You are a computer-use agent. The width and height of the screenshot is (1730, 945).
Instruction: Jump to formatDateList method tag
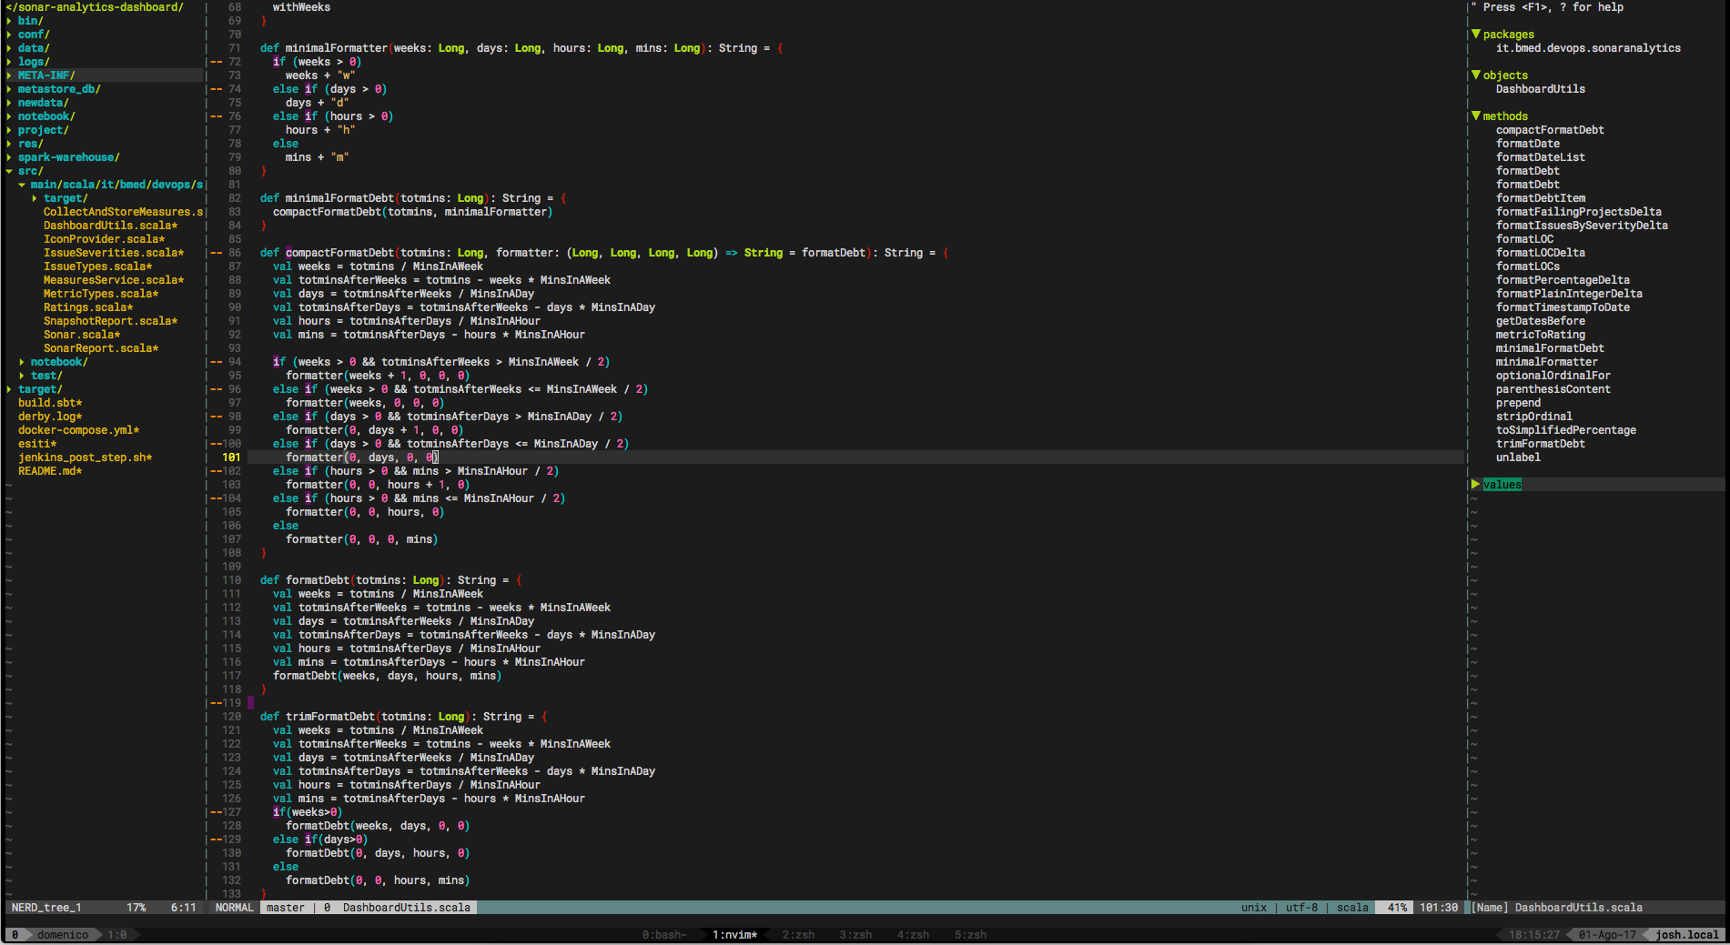[1541, 157]
